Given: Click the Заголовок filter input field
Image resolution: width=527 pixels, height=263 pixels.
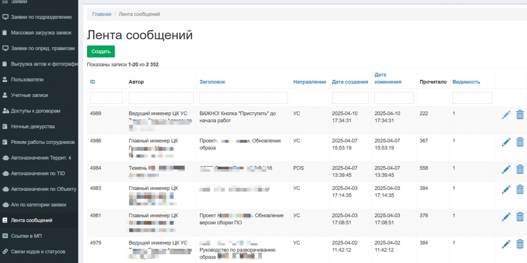Looking at the screenshot, I should [243, 98].
